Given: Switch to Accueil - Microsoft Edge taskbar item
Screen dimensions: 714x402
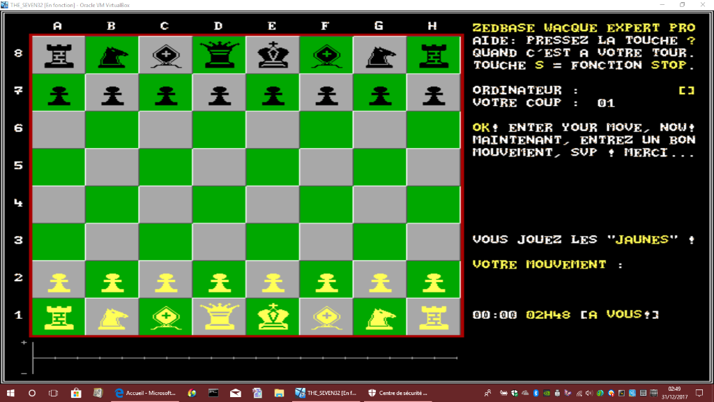Looking at the screenshot, I should tap(144, 393).
